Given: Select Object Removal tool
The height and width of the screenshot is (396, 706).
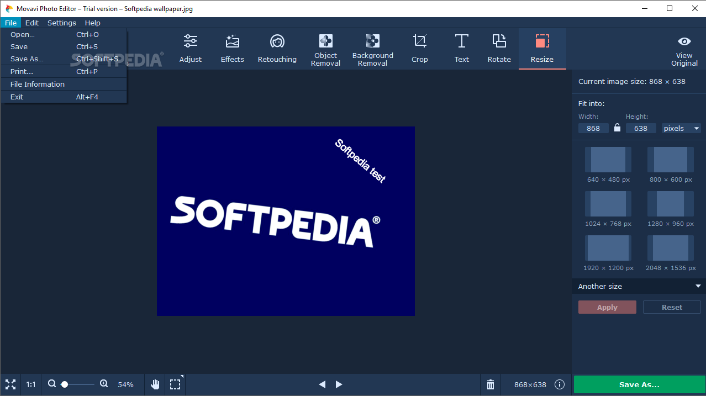Looking at the screenshot, I should tap(326, 49).
